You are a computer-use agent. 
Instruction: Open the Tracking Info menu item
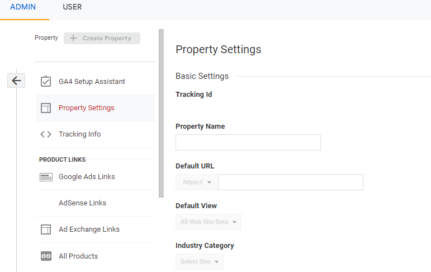click(x=80, y=134)
